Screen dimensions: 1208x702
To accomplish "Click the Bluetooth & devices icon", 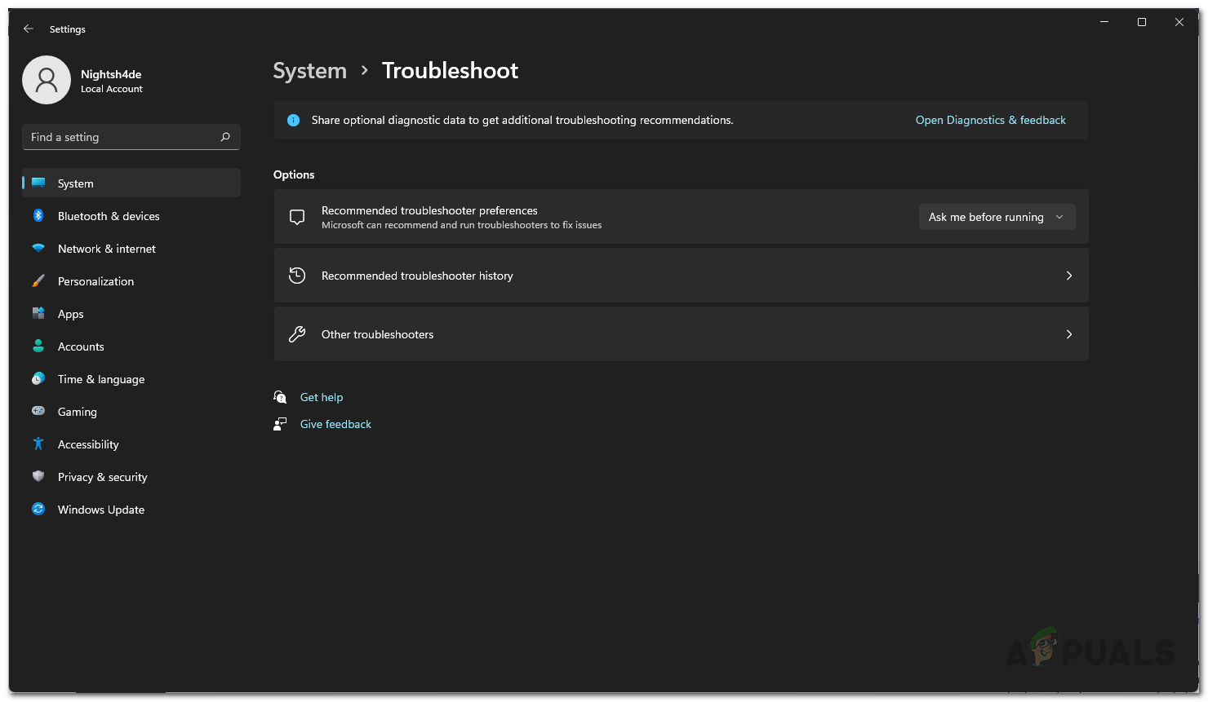I will 38,216.
